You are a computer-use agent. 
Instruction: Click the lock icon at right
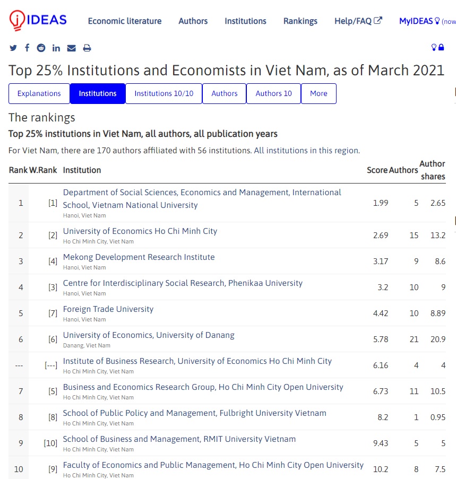pos(441,47)
